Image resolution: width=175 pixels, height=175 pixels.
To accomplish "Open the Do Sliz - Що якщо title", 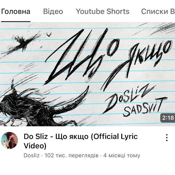I will click(x=81, y=141).
